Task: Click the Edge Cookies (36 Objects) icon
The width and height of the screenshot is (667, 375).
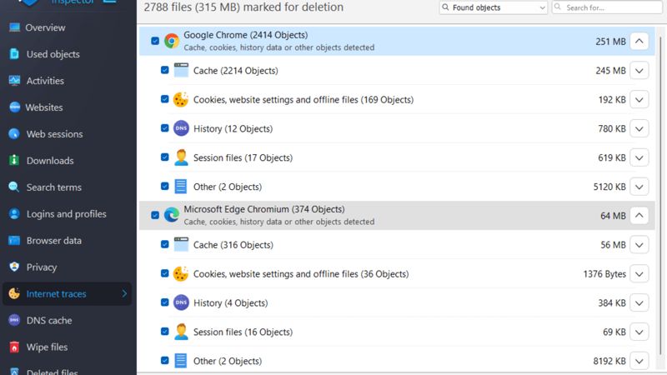Action: tap(181, 273)
